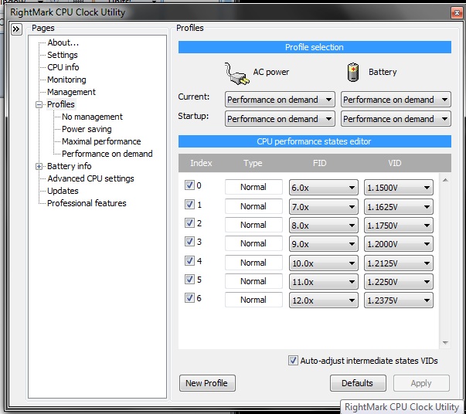Uncheck performance state index 1
The height and width of the screenshot is (414, 466).
tap(189, 205)
